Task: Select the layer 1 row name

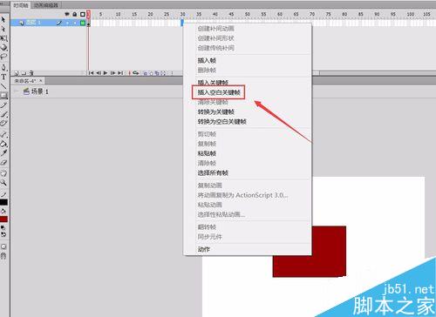Action: (33, 23)
